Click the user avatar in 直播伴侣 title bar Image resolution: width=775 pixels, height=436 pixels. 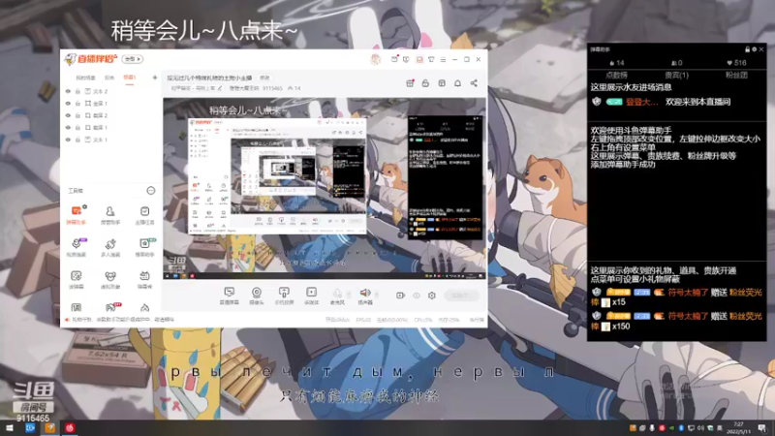pos(376,59)
